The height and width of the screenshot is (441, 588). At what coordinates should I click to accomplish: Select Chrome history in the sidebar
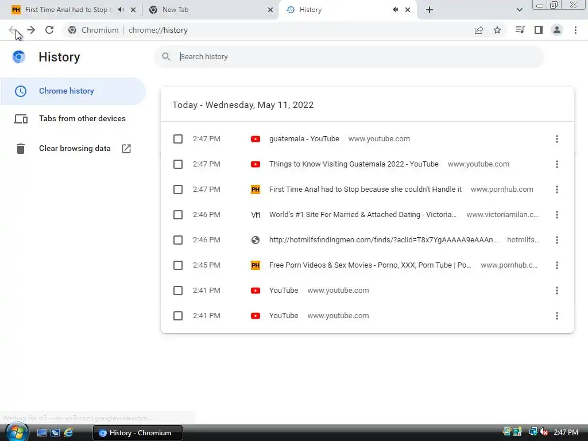73,91
